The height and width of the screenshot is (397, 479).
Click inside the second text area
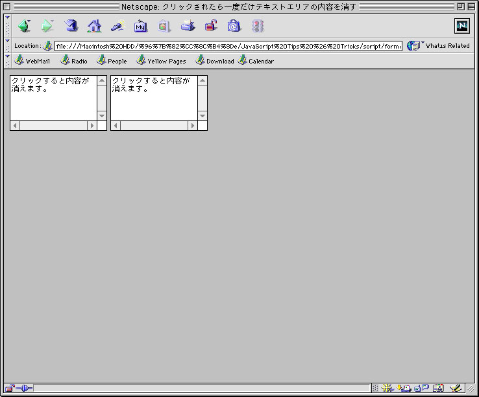coord(154,98)
